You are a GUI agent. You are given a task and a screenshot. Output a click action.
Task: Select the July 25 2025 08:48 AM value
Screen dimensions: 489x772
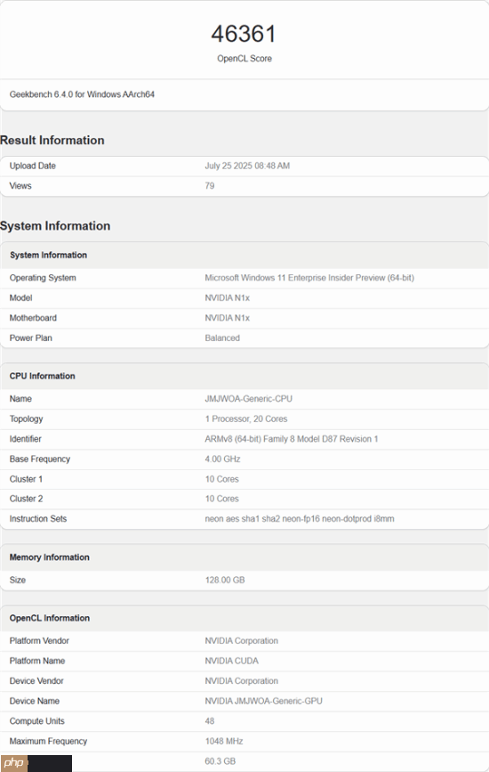click(247, 166)
